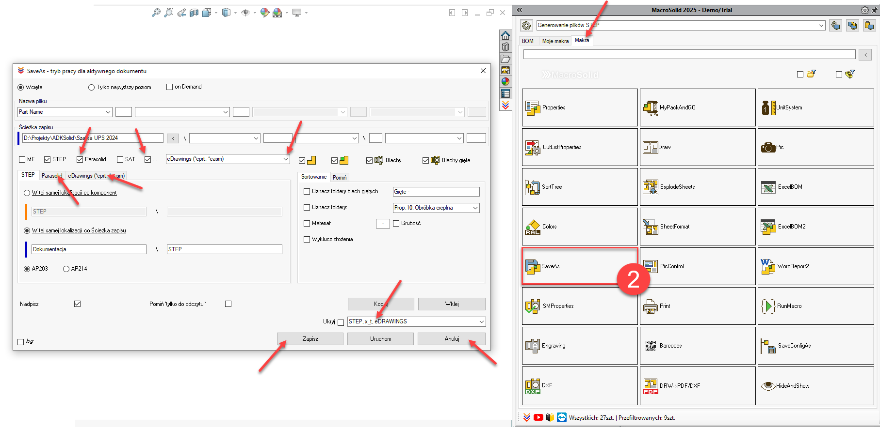Image resolution: width=880 pixels, height=427 pixels.
Task: Switch to the Parasolid tab
Action: coord(51,176)
